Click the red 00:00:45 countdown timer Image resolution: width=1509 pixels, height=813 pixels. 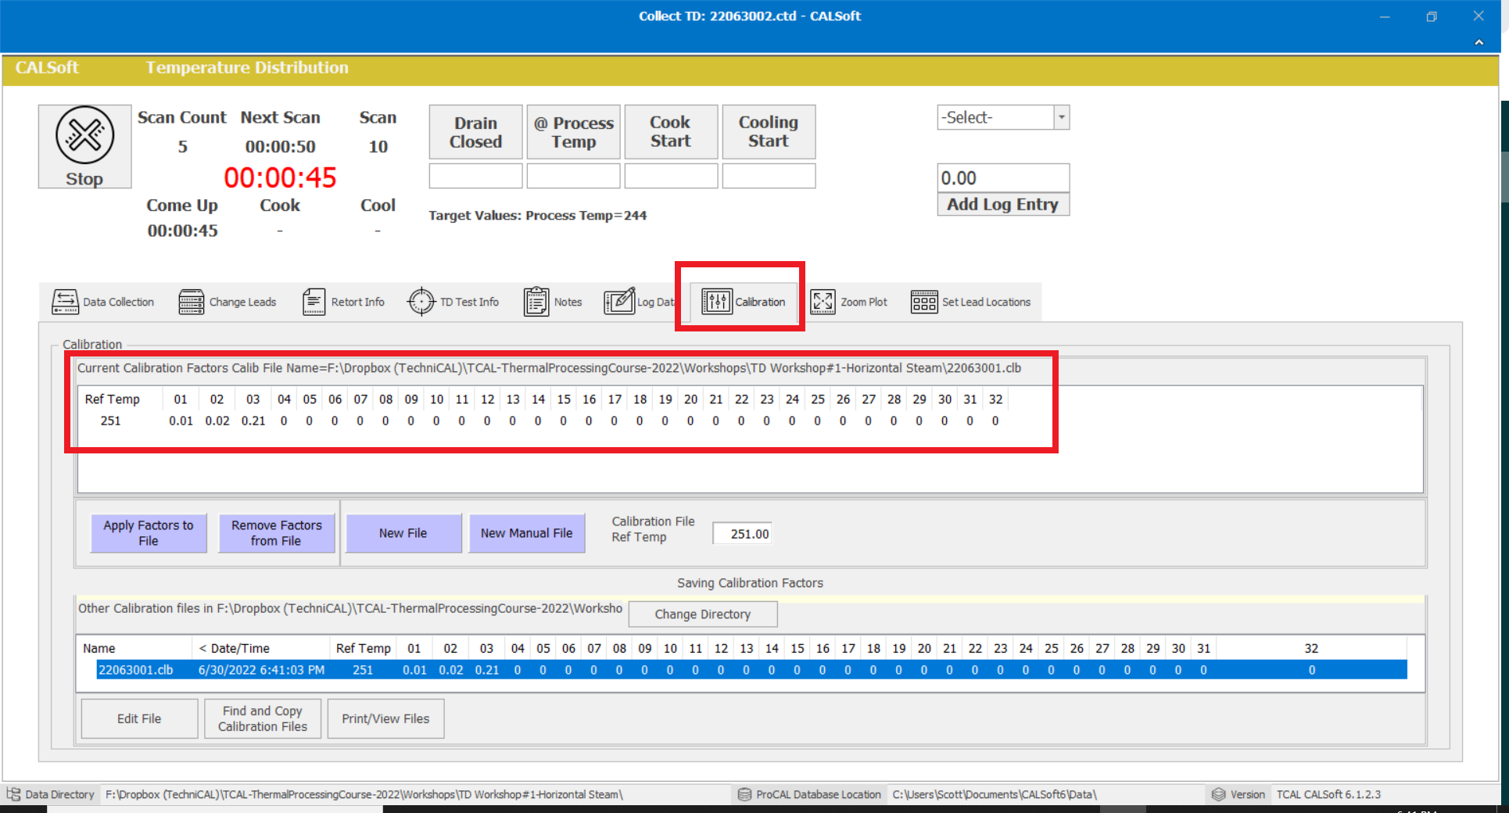(x=280, y=177)
